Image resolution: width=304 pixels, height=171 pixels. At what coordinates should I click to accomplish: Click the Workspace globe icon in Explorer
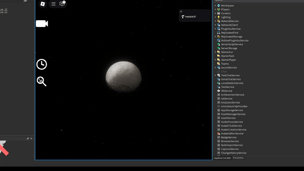pos(219,6)
